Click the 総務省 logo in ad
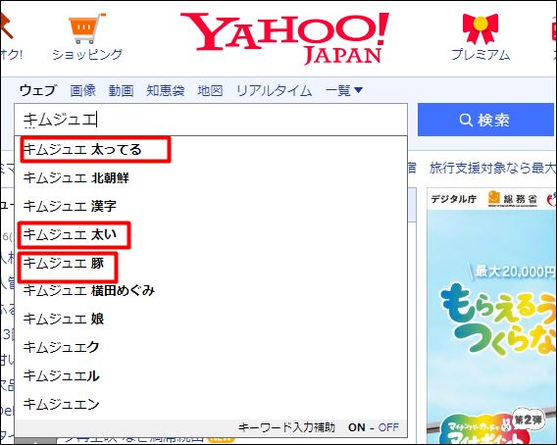The image size is (557, 445). pyautogui.click(x=513, y=199)
